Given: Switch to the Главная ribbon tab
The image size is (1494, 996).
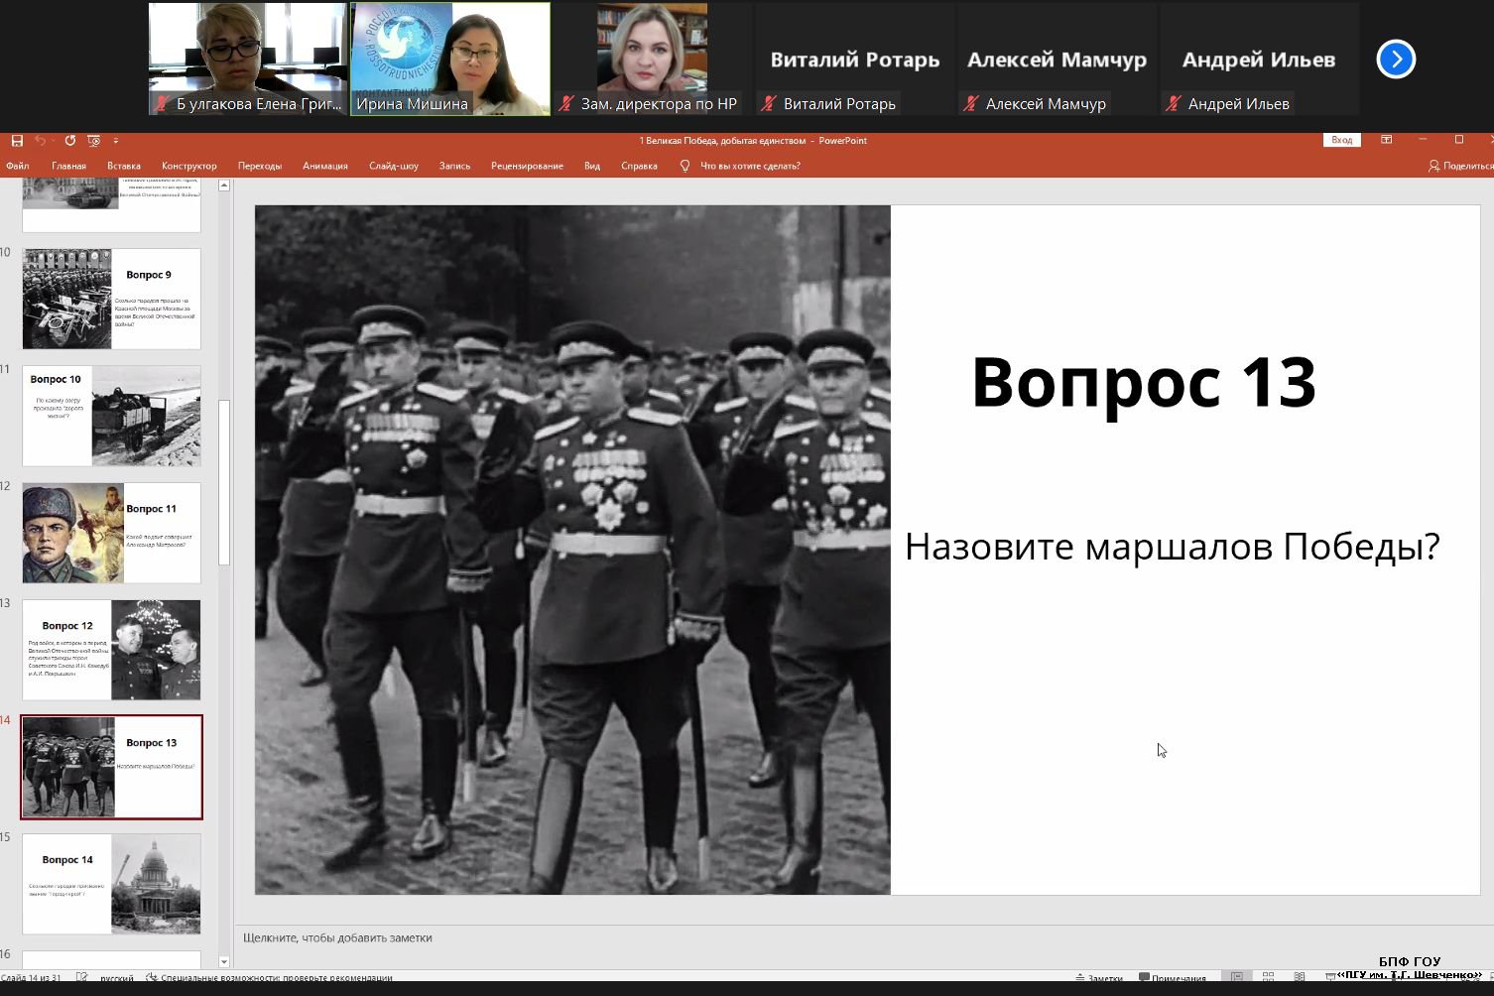Looking at the screenshot, I should point(68,166).
